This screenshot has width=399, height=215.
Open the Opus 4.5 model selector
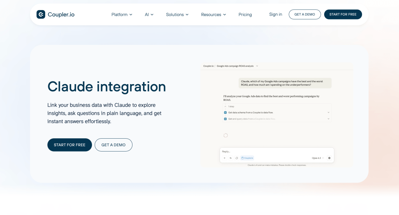coord(318,158)
